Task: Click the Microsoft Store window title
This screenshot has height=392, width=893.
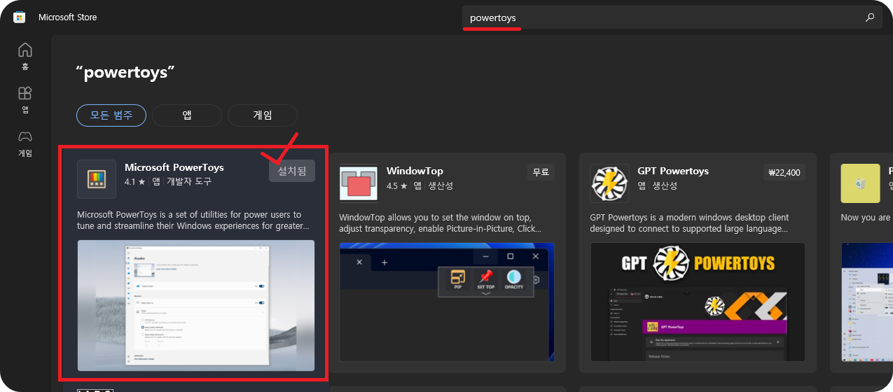Action: (x=68, y=17)
